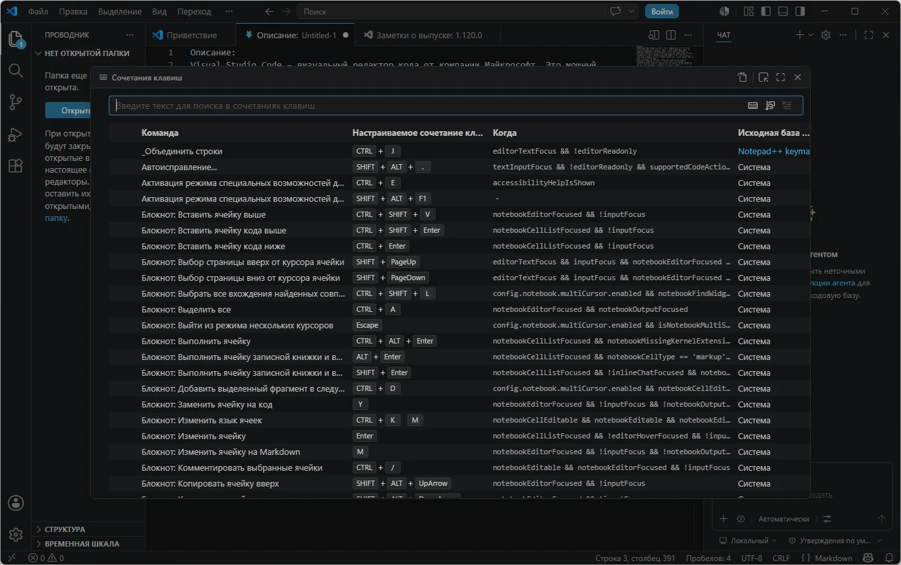Screen dimensions: 901x565
Task: Sort keybindings by precedence icon
Action: pyautogui.click(x=770, y=105)
